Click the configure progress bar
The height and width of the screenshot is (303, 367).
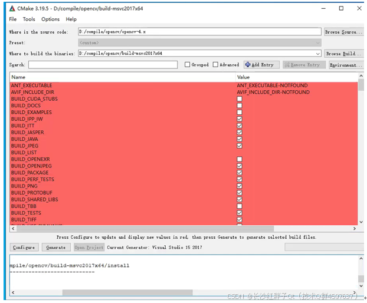coord(324,247)
